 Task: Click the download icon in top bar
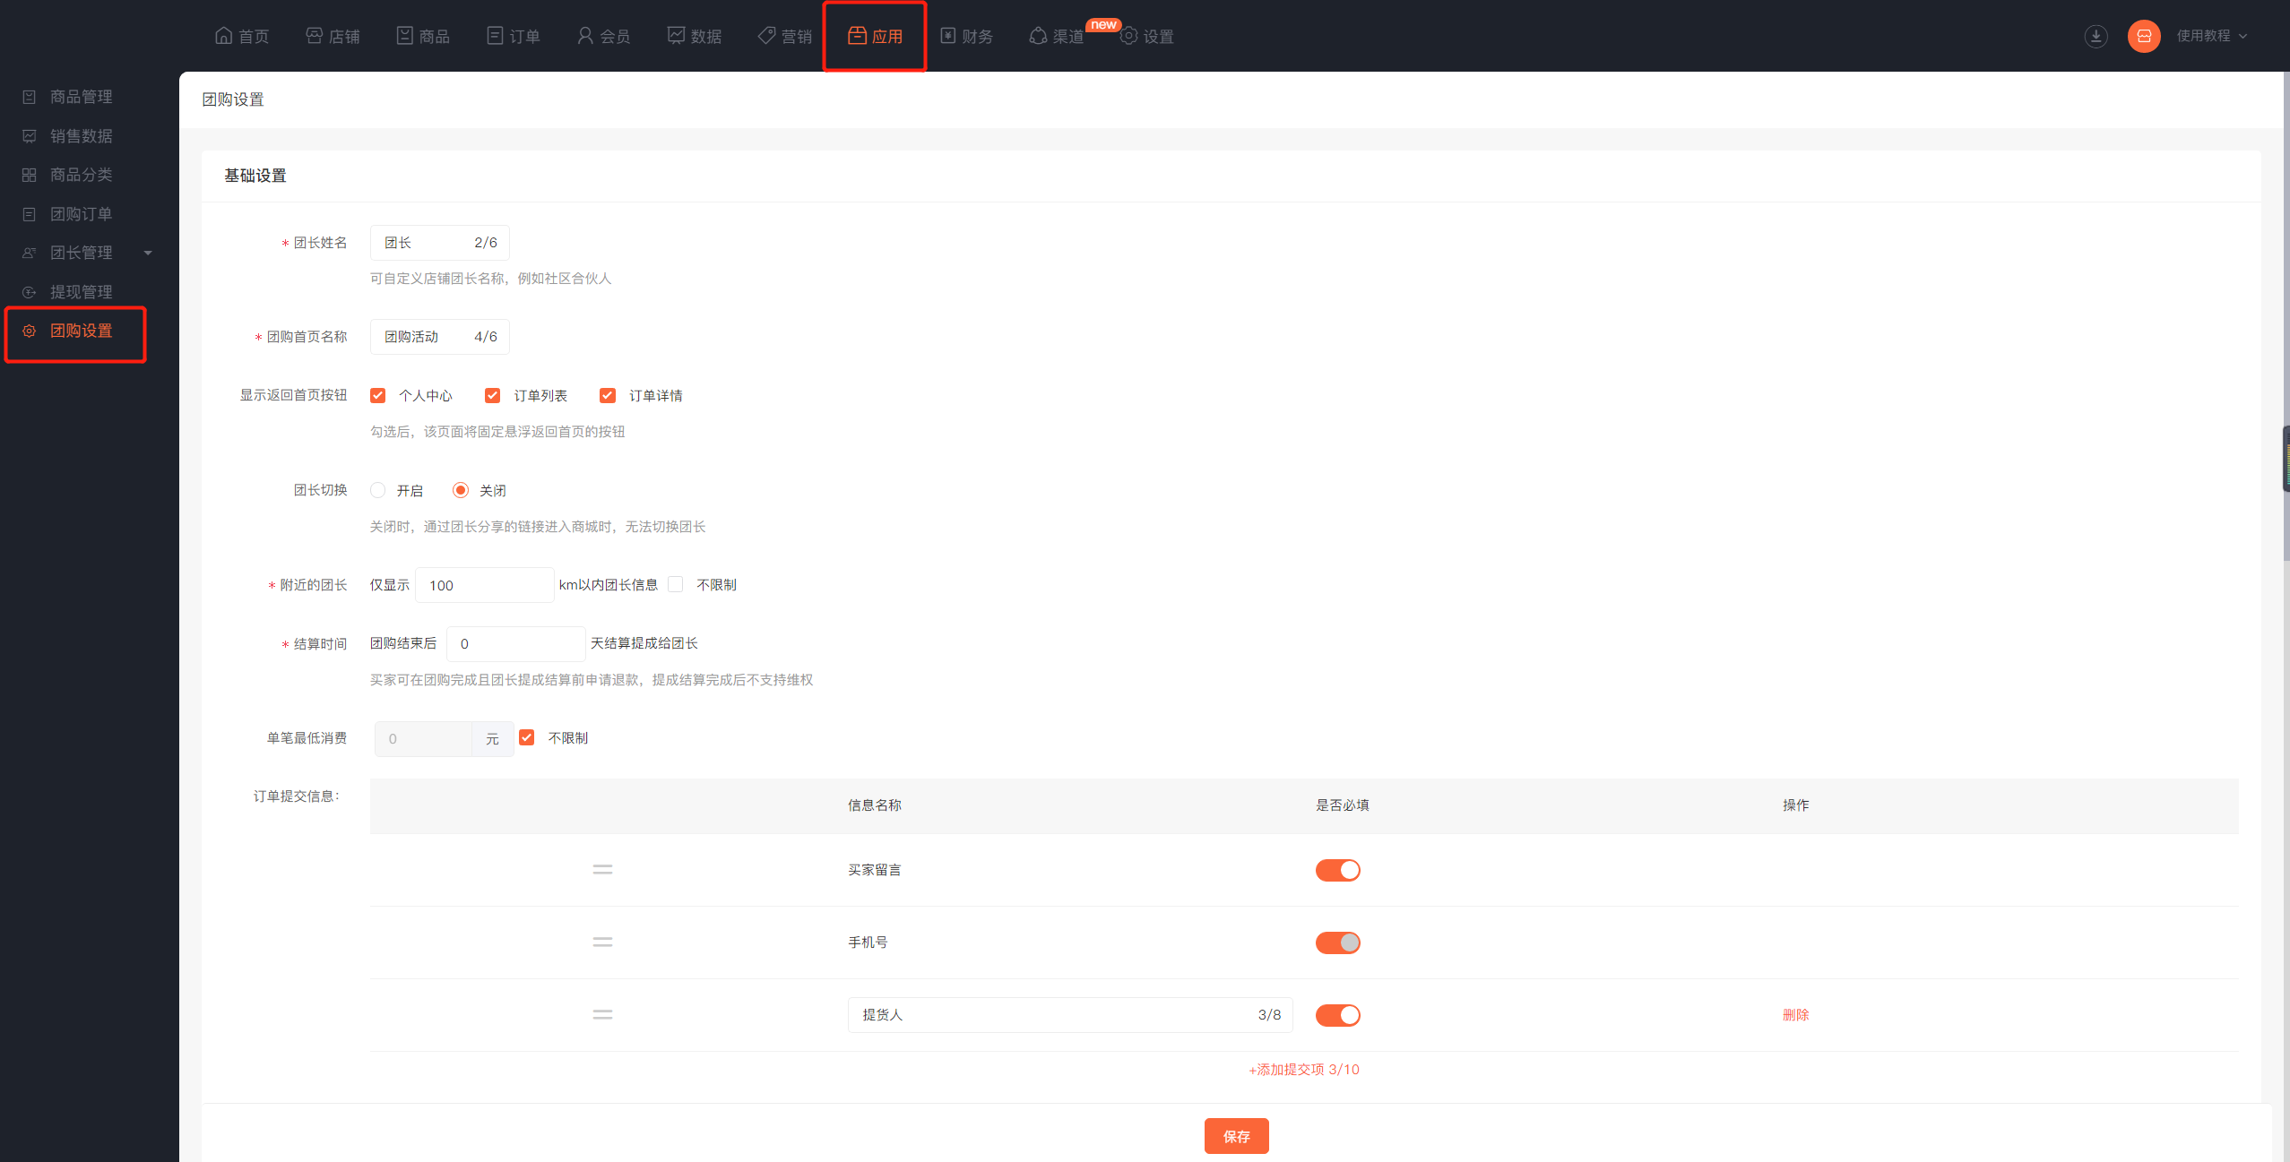(2096, 36)
